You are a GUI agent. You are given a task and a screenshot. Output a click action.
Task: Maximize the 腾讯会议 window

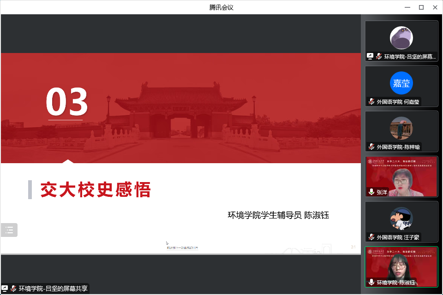tap(421, 7)
